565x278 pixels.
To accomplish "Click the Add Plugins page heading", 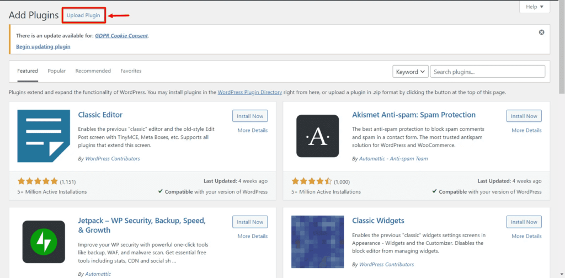I will point(34,15).
